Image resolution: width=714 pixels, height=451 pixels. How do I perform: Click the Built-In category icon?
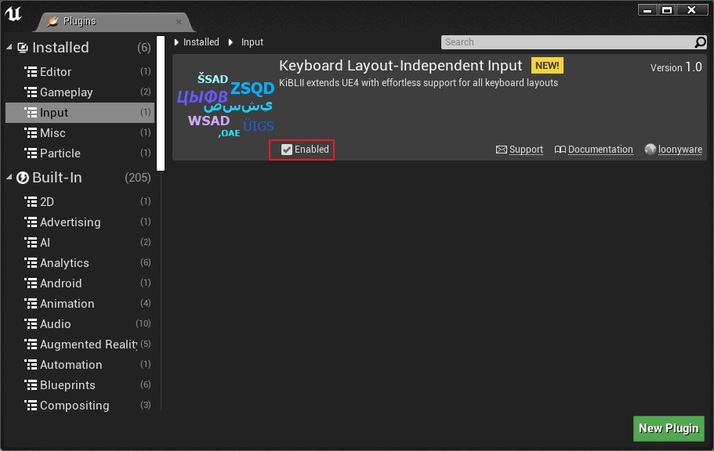point(22,178)
